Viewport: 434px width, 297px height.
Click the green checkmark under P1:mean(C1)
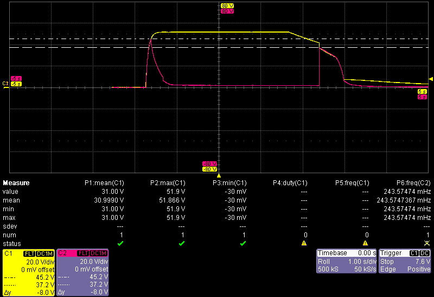pos(120,243)
